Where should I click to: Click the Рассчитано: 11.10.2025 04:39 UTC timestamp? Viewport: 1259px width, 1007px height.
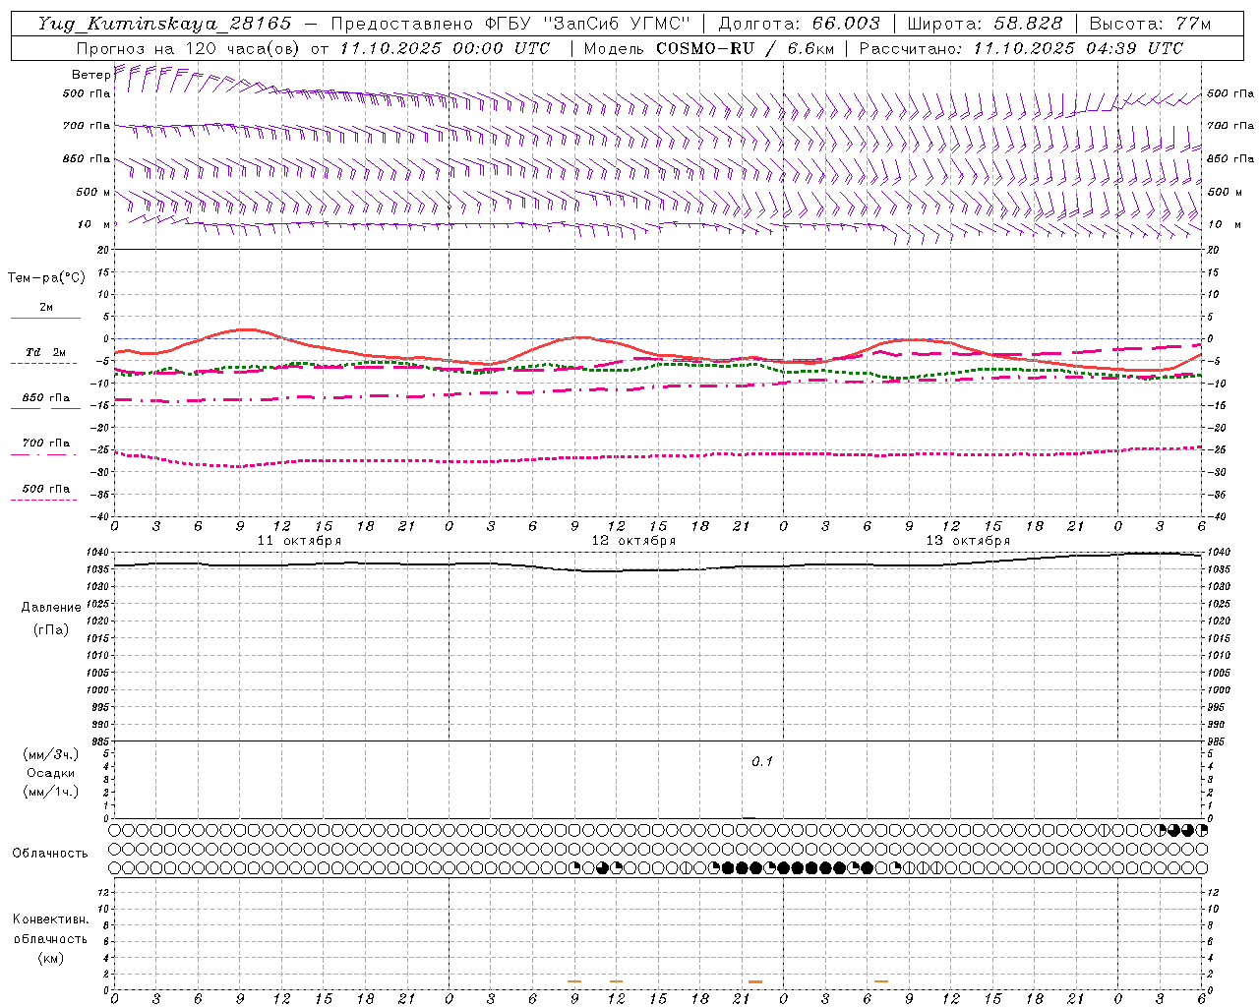click(x=1021, y=48)
